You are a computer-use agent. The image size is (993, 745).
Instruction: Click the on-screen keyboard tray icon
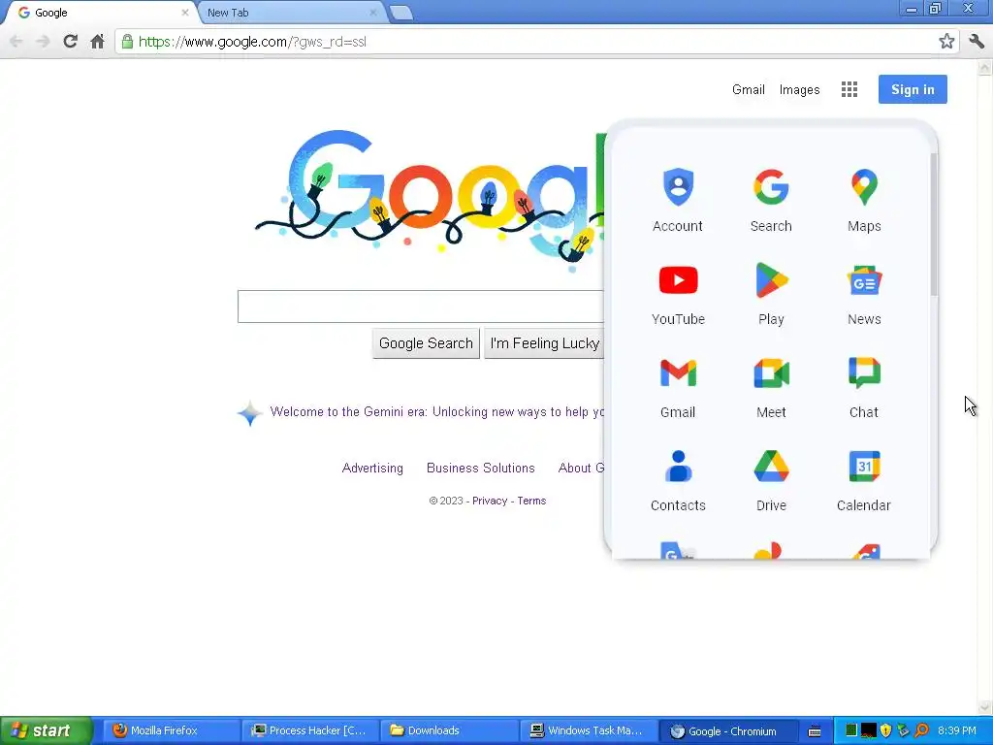pos(815,731)
